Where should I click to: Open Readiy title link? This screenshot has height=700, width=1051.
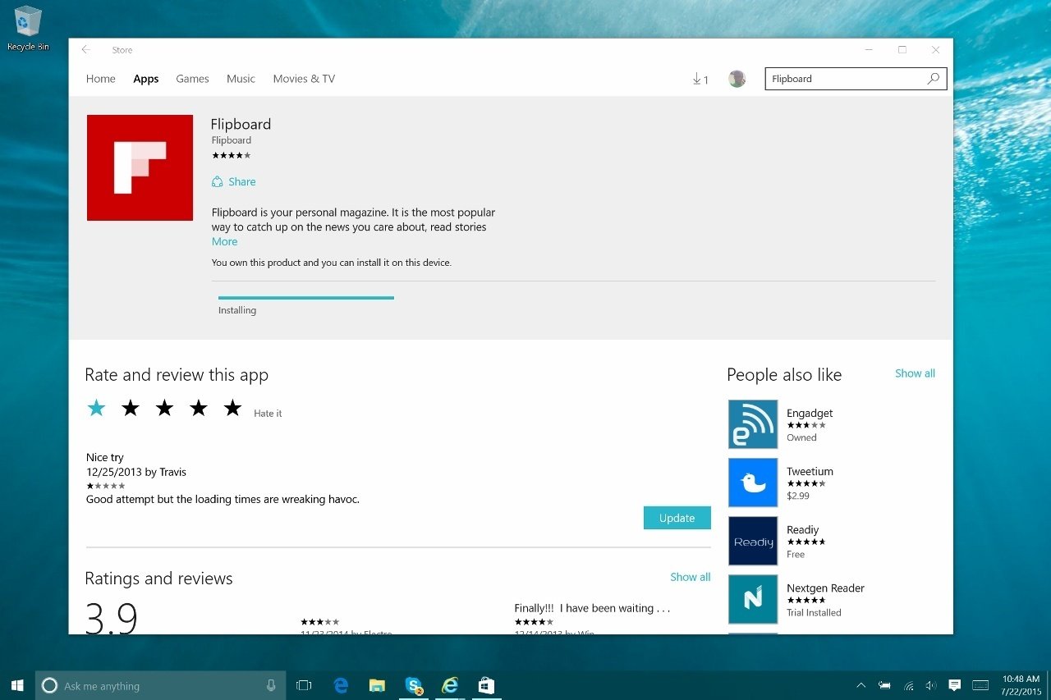(x=802, y=529)
